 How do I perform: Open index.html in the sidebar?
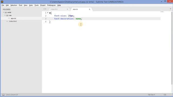(13, 21)
